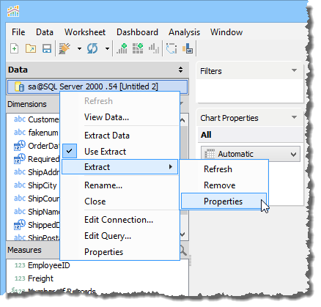Click the Duplicate Sheet grid icon

[138, 48]
